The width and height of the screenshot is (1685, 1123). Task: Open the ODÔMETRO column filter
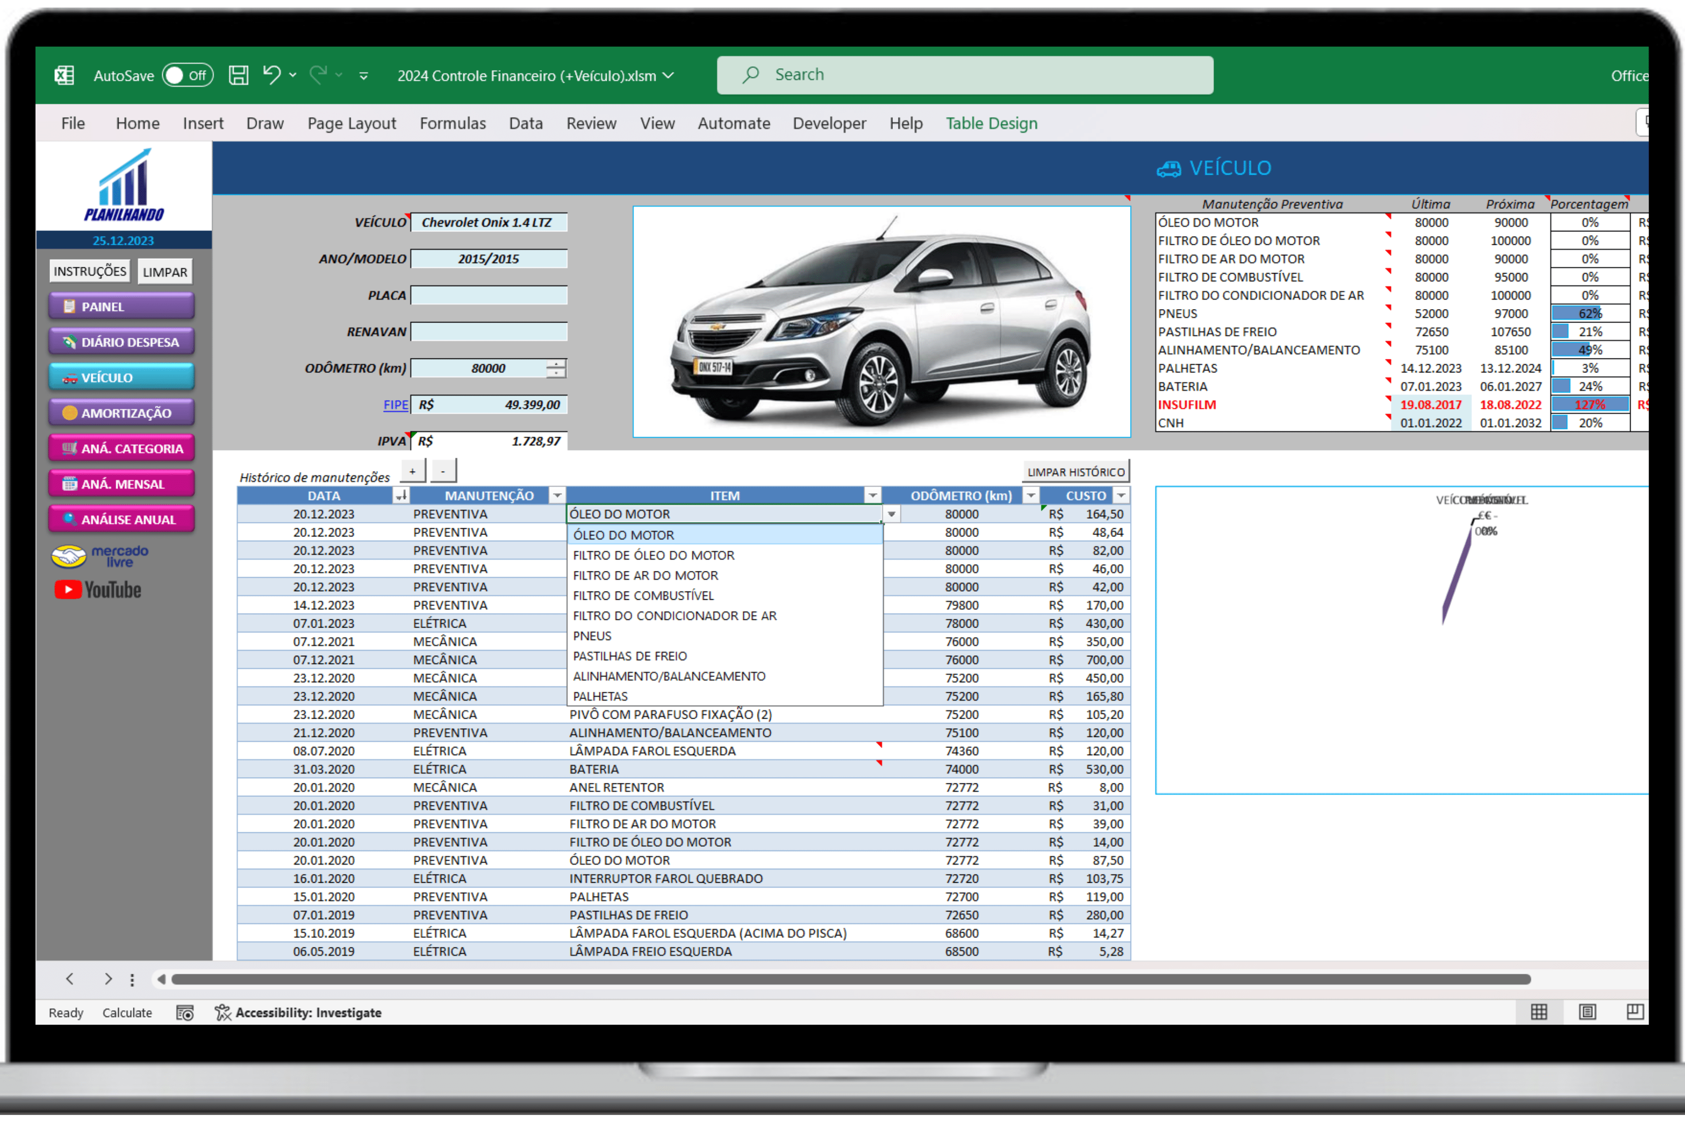tap(1031, 495)
